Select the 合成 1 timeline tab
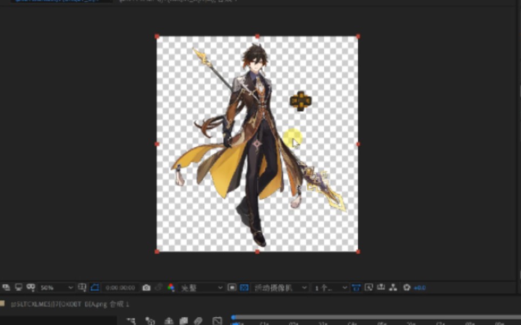 coord(70,304)
